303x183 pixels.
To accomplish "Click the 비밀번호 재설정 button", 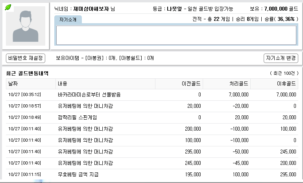I will pos(26,58).
